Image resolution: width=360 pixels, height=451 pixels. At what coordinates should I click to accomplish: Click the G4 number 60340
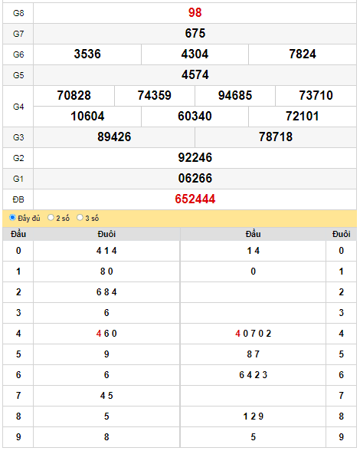195,117
